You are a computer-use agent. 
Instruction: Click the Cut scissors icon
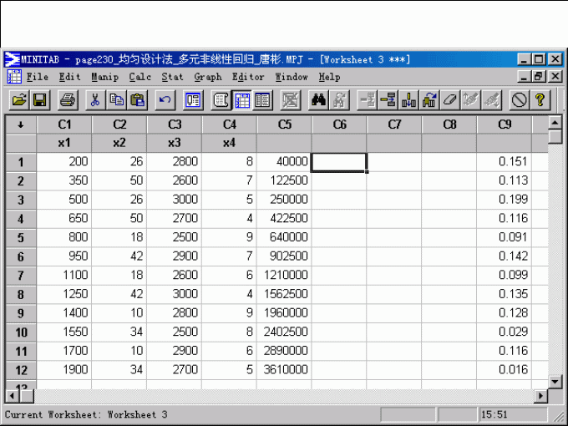click(95, 100)
